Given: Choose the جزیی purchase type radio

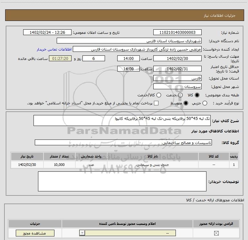Looking at the screenshot, I should 205,103.
